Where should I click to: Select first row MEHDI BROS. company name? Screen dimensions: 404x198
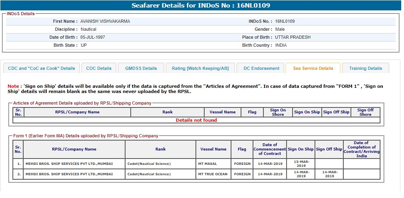(x=69, y=164)
